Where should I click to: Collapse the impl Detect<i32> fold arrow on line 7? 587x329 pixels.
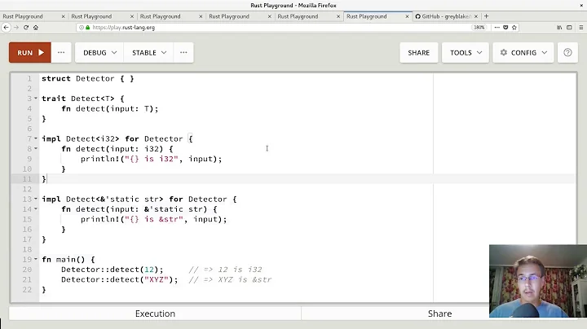tap(36, 138)
